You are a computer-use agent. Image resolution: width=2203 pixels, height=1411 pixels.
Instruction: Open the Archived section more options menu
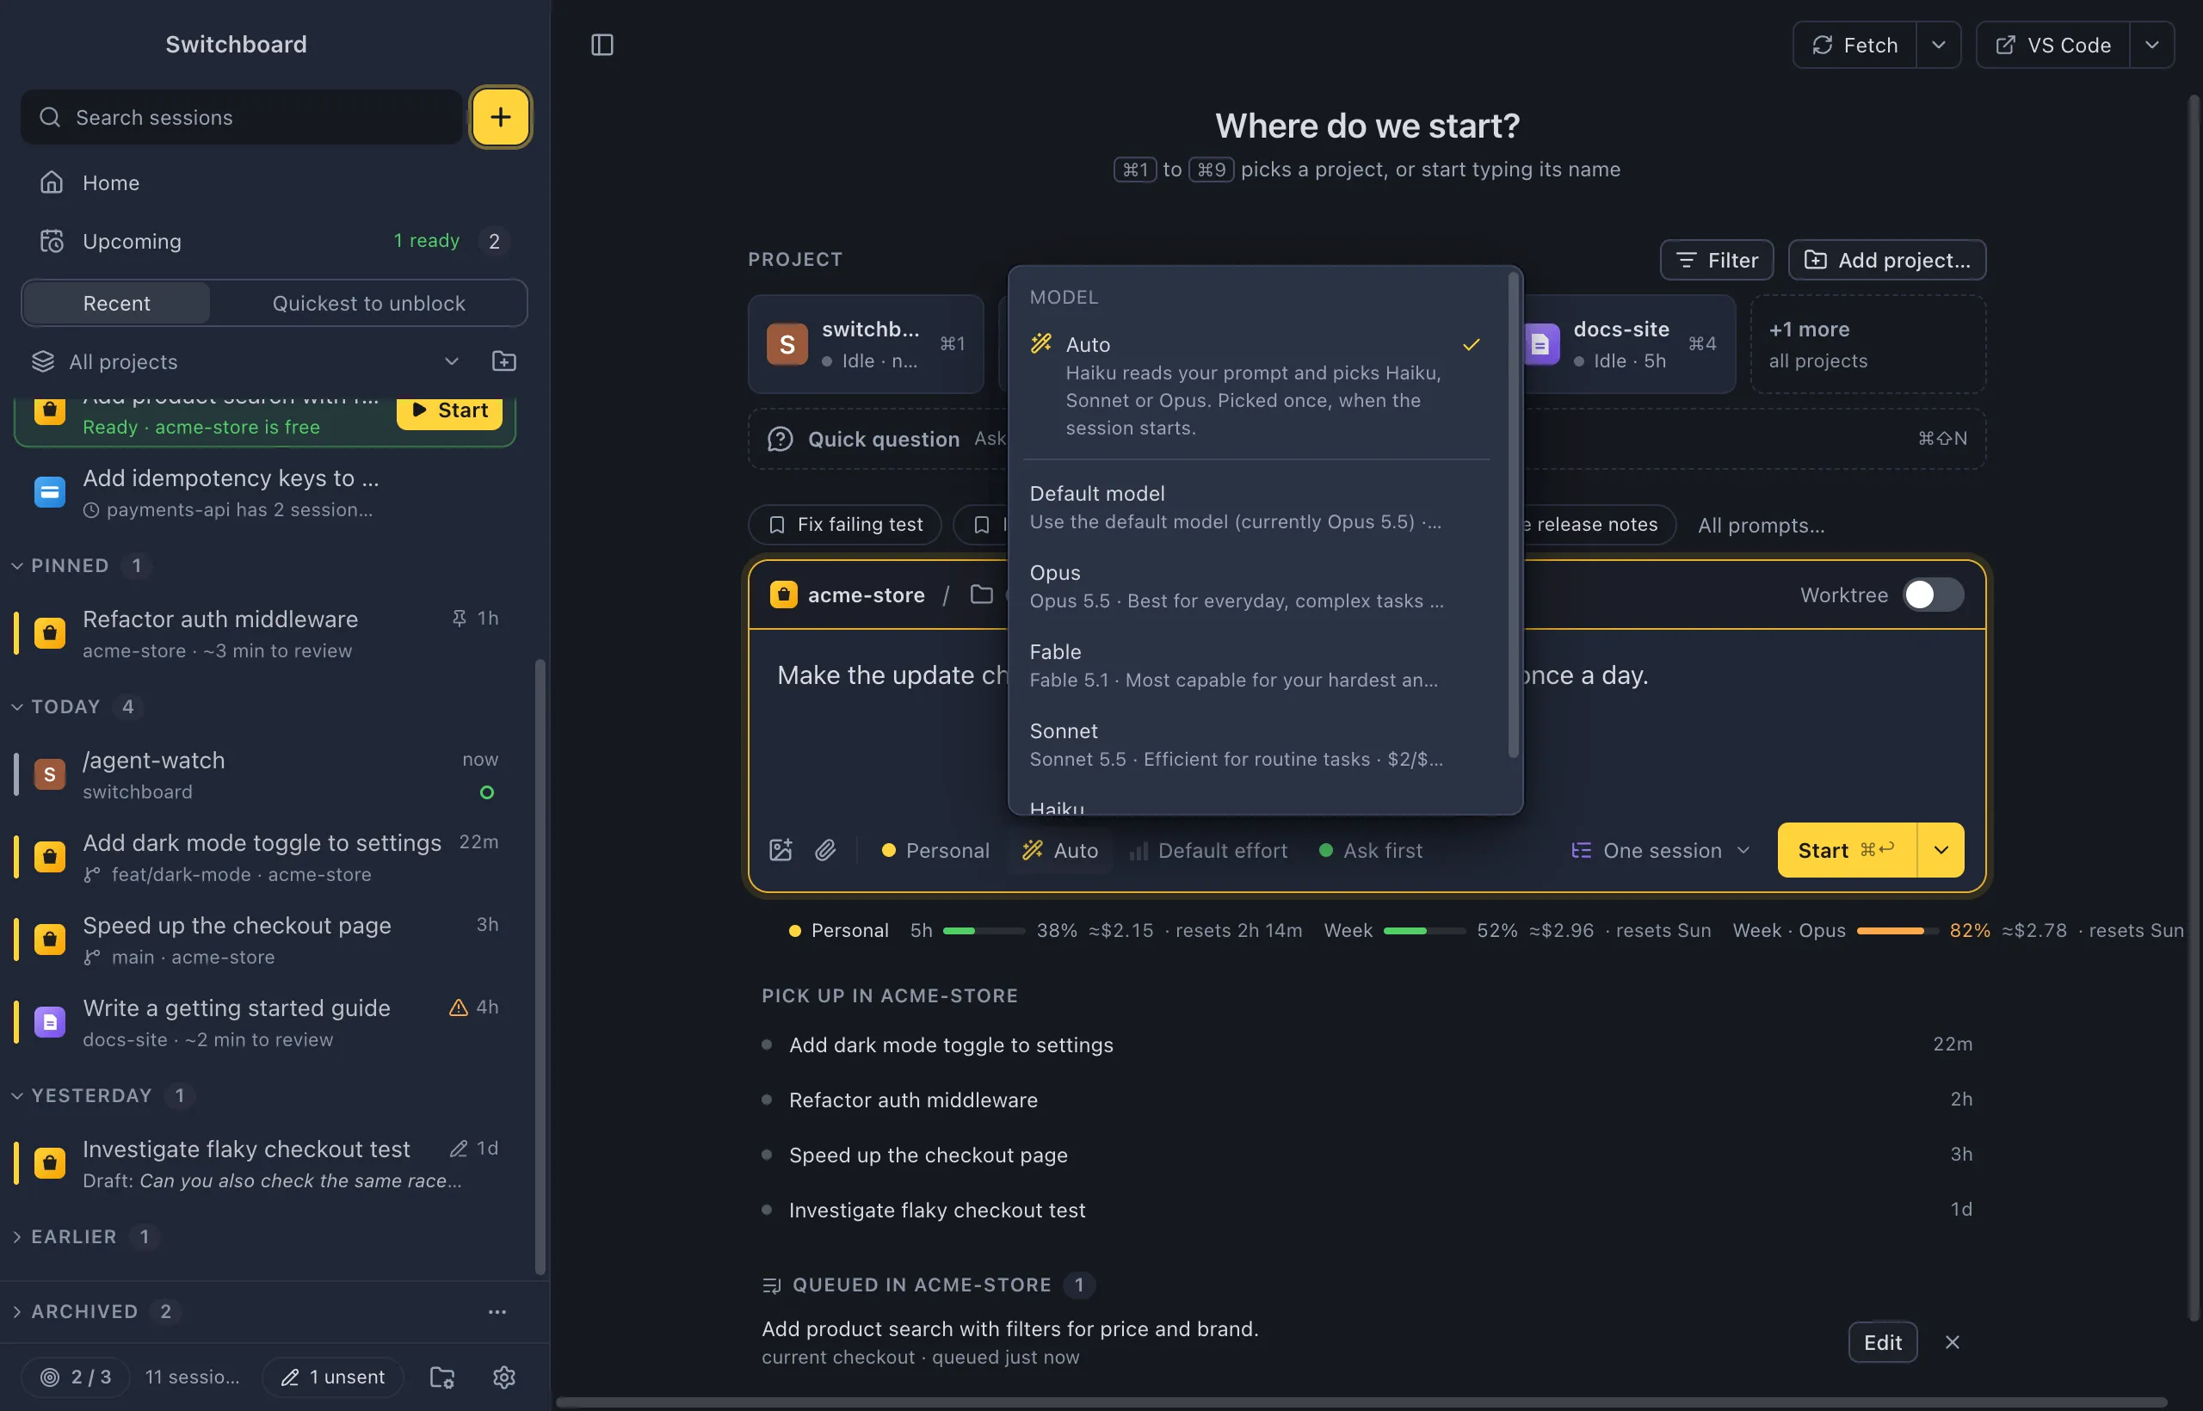coord(497,1311)
